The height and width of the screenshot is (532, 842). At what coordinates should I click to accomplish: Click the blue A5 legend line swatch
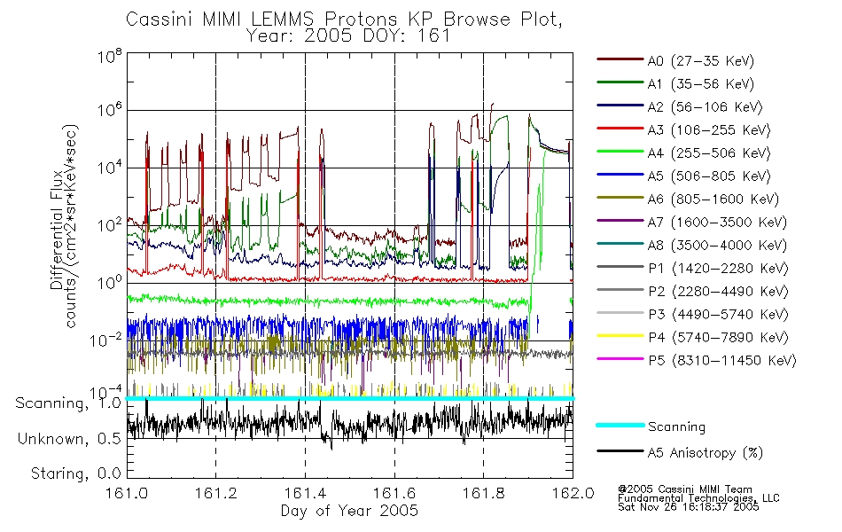point(620,175)
